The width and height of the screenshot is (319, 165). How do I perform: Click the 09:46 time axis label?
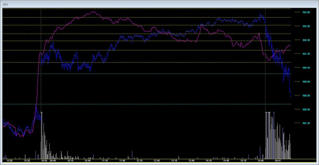53,161
